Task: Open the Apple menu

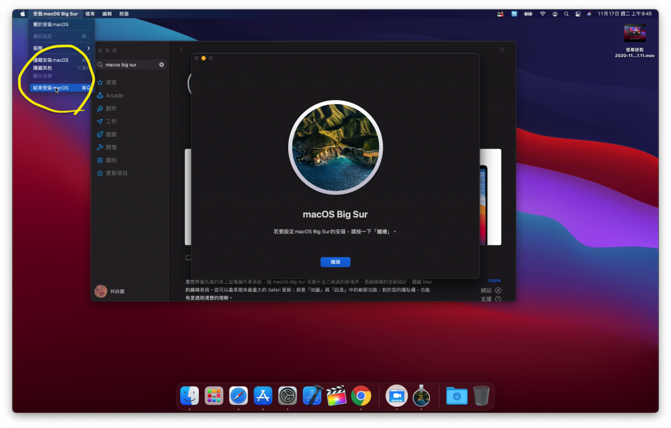Action: click(23, 14)
